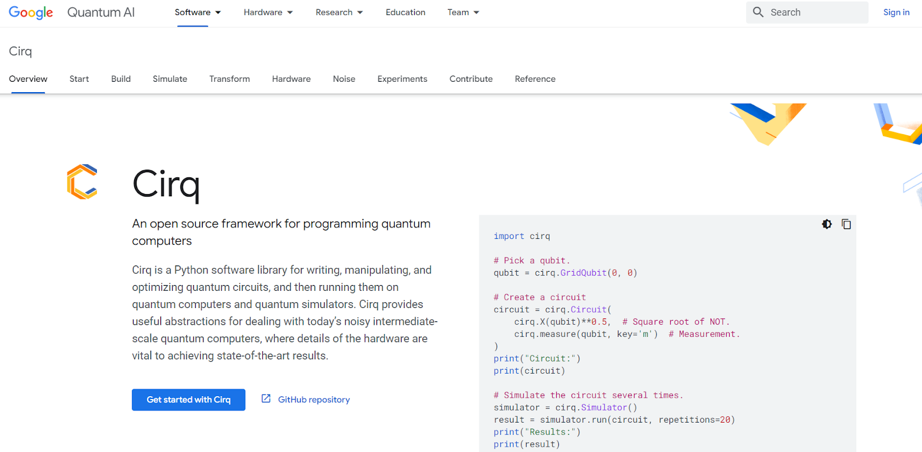
Task: Click 'print(result)' line in code
Action: coord(527,444)
